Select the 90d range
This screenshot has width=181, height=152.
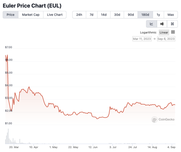(131, 15)
